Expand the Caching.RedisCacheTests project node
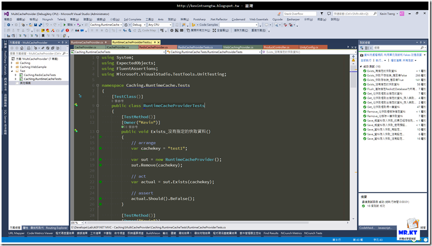Viewport: 432px width, 246px height. [16, 75]
